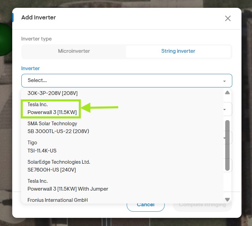This screenshot has height=226, width=252.
Task: Click the Add inverter dialog title
Action: pyautogui.click(x=39, y=17)
